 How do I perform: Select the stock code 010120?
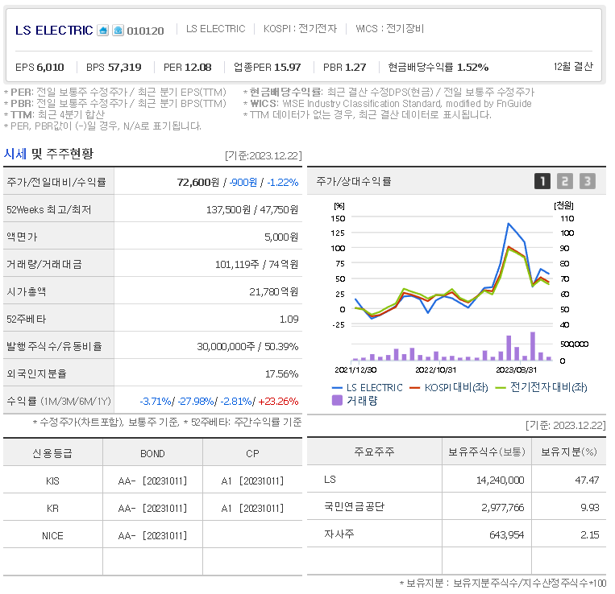pyautogui.click(x=145, y=31)
